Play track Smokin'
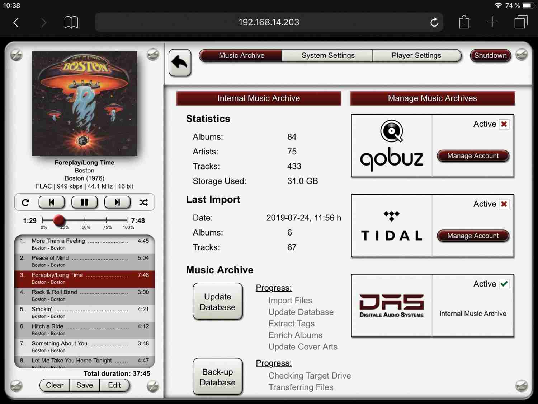The width and height of the screenshot is (538, 404). point(85,313)
